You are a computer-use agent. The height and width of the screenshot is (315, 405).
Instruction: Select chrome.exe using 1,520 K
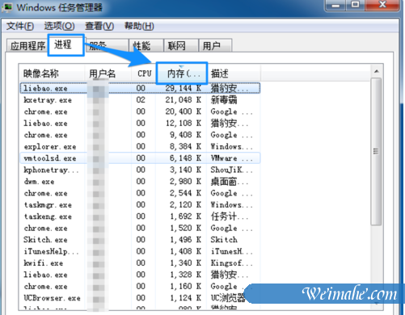pyautogui.click(x=140, y=229)
